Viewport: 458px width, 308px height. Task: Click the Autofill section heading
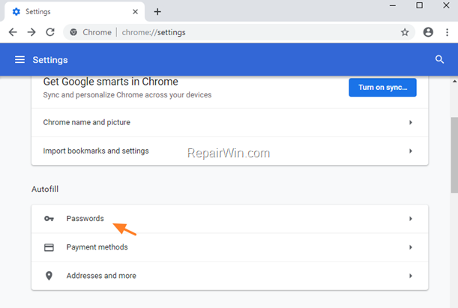45,189
